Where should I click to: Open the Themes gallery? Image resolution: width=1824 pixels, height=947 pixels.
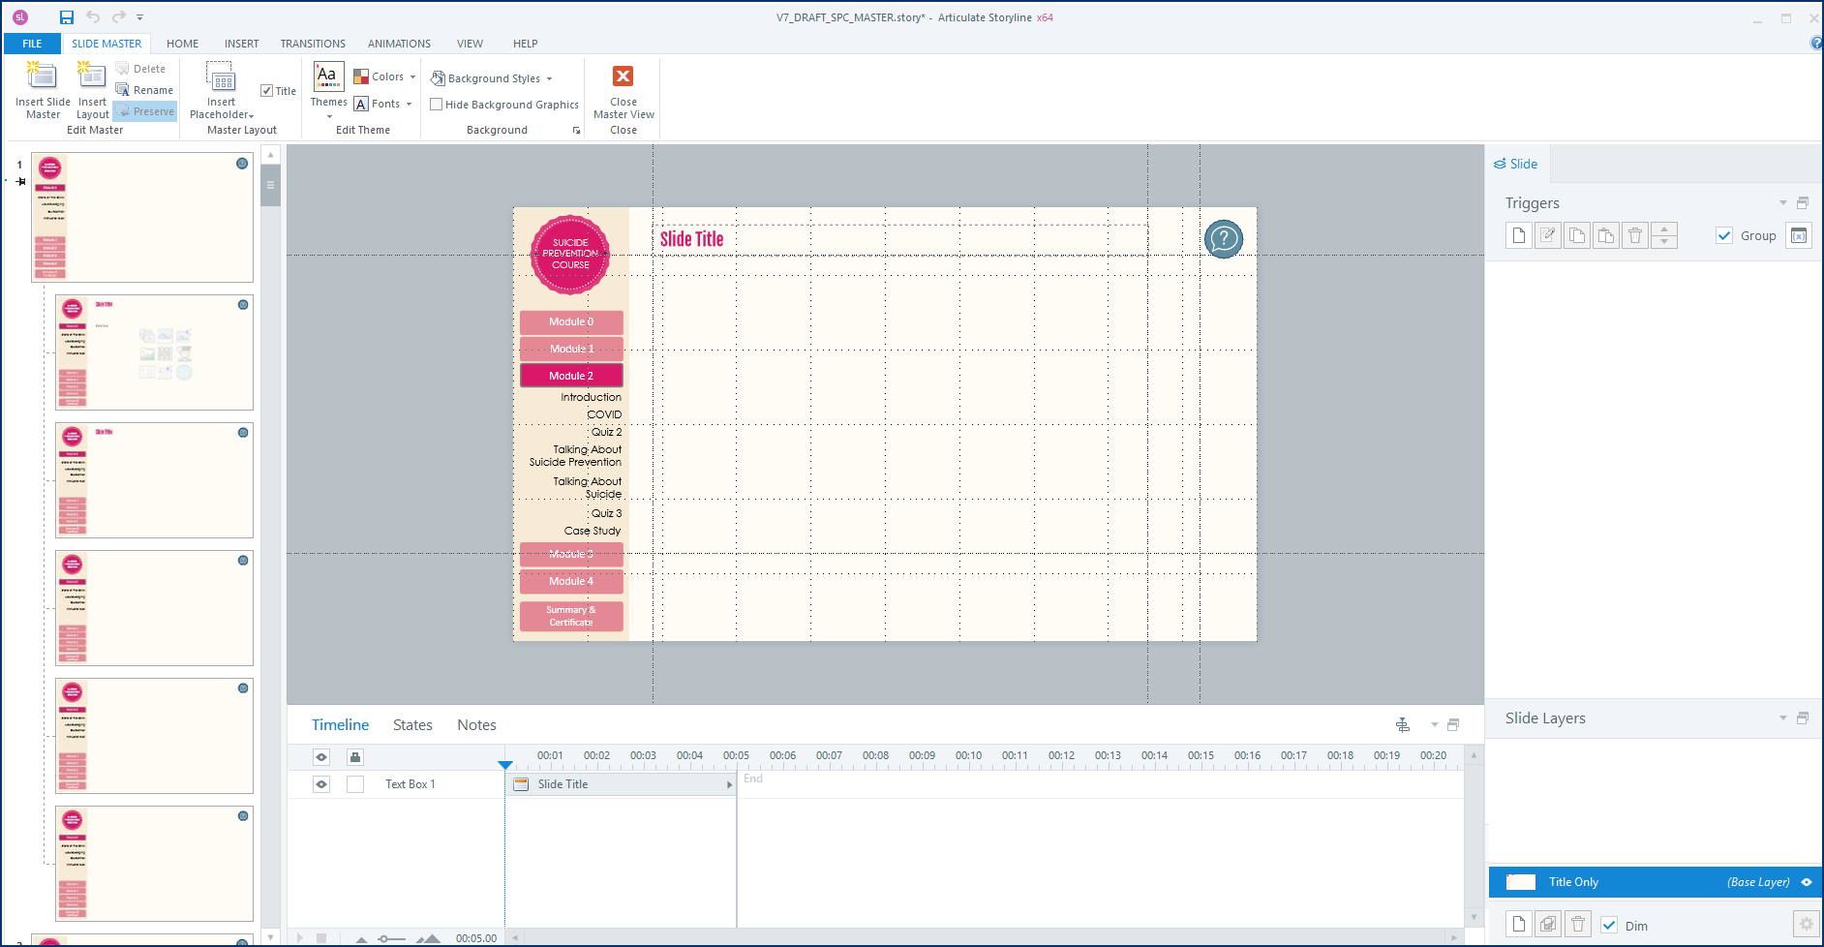pos(328,90)
